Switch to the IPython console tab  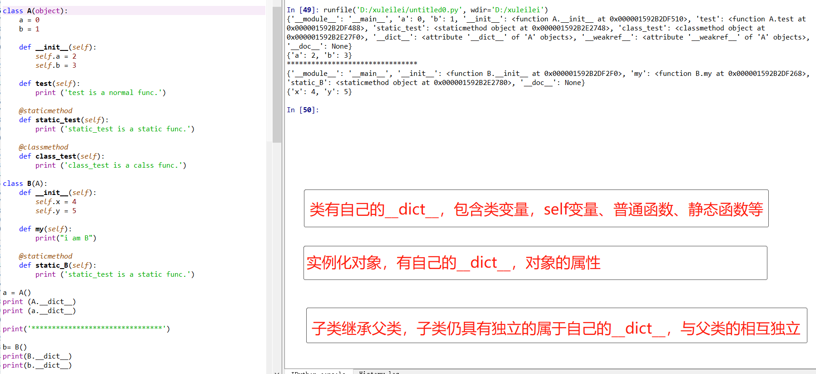(318, 372)
